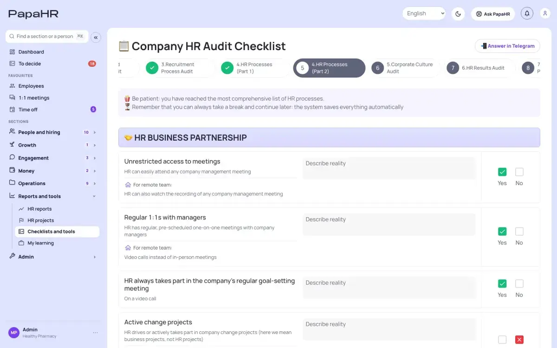Image resolution: width=557 pixels, height=348 pixels.
Task: Click Admin wrench icon
Action: pos(12,256)
